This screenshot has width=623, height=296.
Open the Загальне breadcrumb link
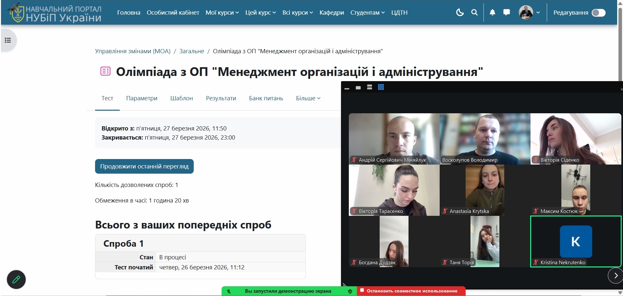(192, 51)
